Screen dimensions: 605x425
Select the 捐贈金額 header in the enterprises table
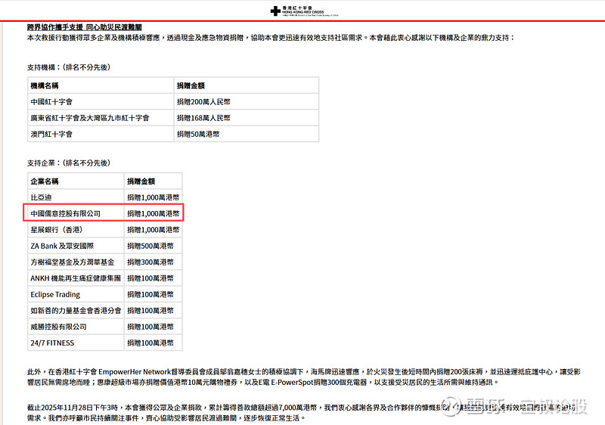[154, 181]
